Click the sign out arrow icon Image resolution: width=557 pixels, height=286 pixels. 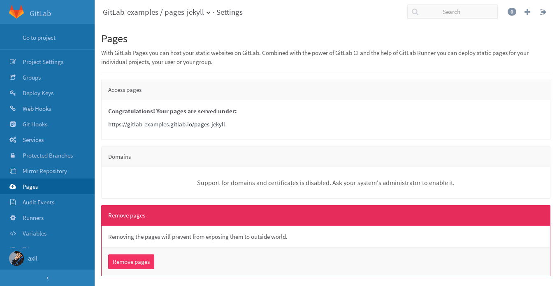tap(543, 12)
